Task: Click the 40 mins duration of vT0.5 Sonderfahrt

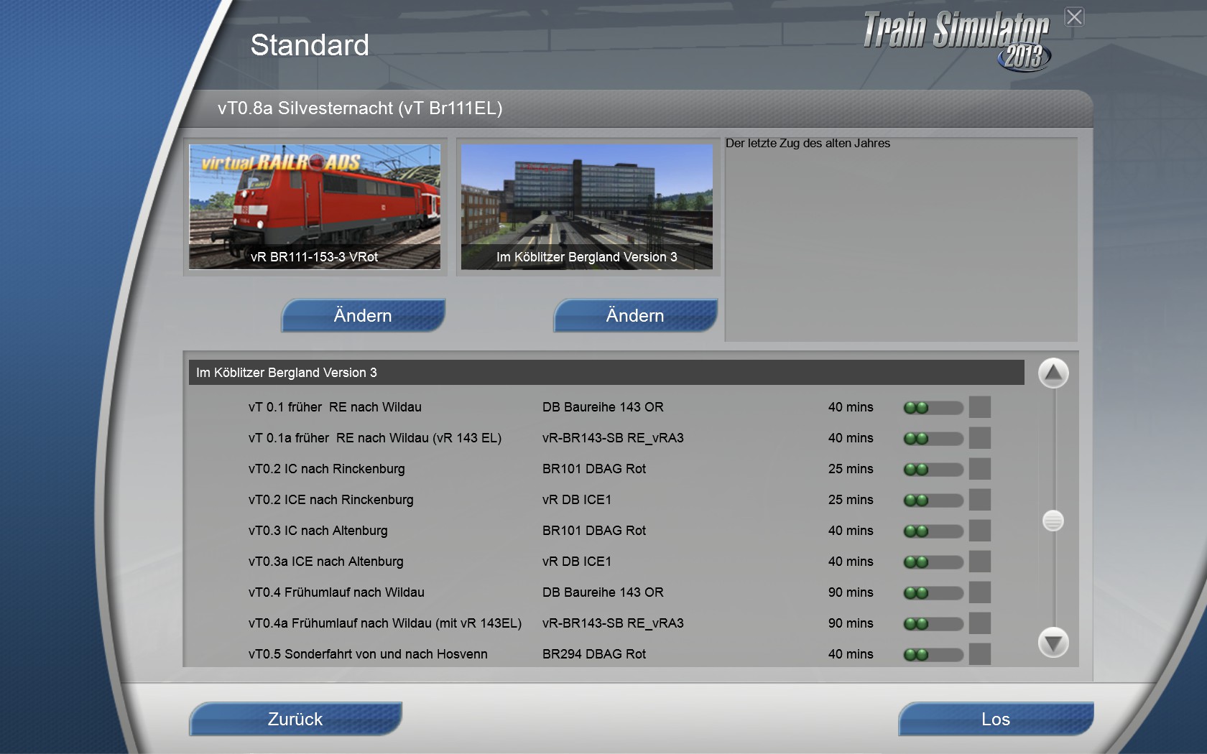Action: tap(851, 654)
